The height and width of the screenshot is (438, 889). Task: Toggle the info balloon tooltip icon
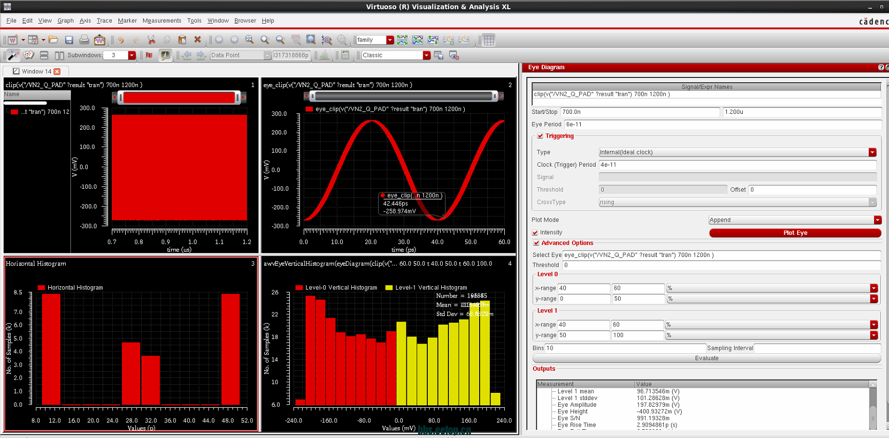click(x=165, y=55)
